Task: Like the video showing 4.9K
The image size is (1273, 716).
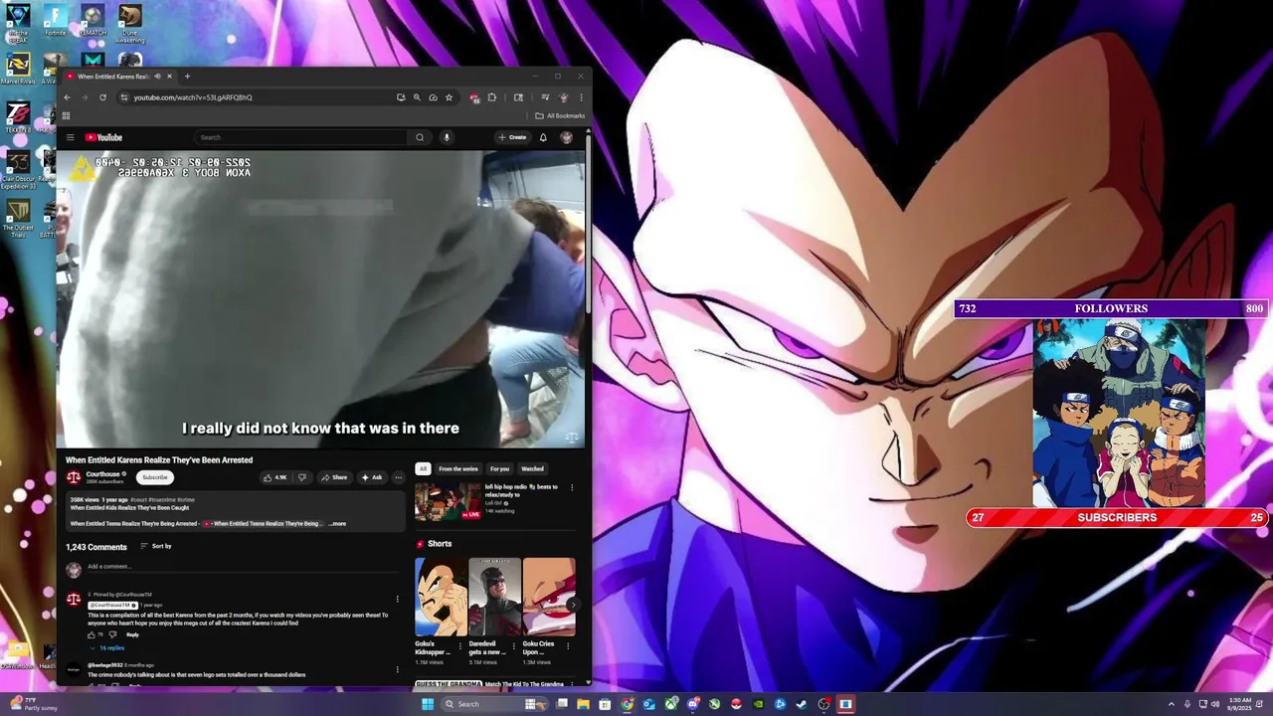Action: pyautogui.click(x=275, y=477)
